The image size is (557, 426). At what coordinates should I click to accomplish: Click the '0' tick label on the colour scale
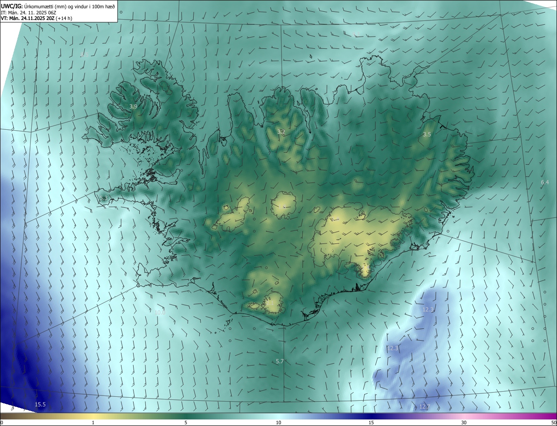pos(2,423)
